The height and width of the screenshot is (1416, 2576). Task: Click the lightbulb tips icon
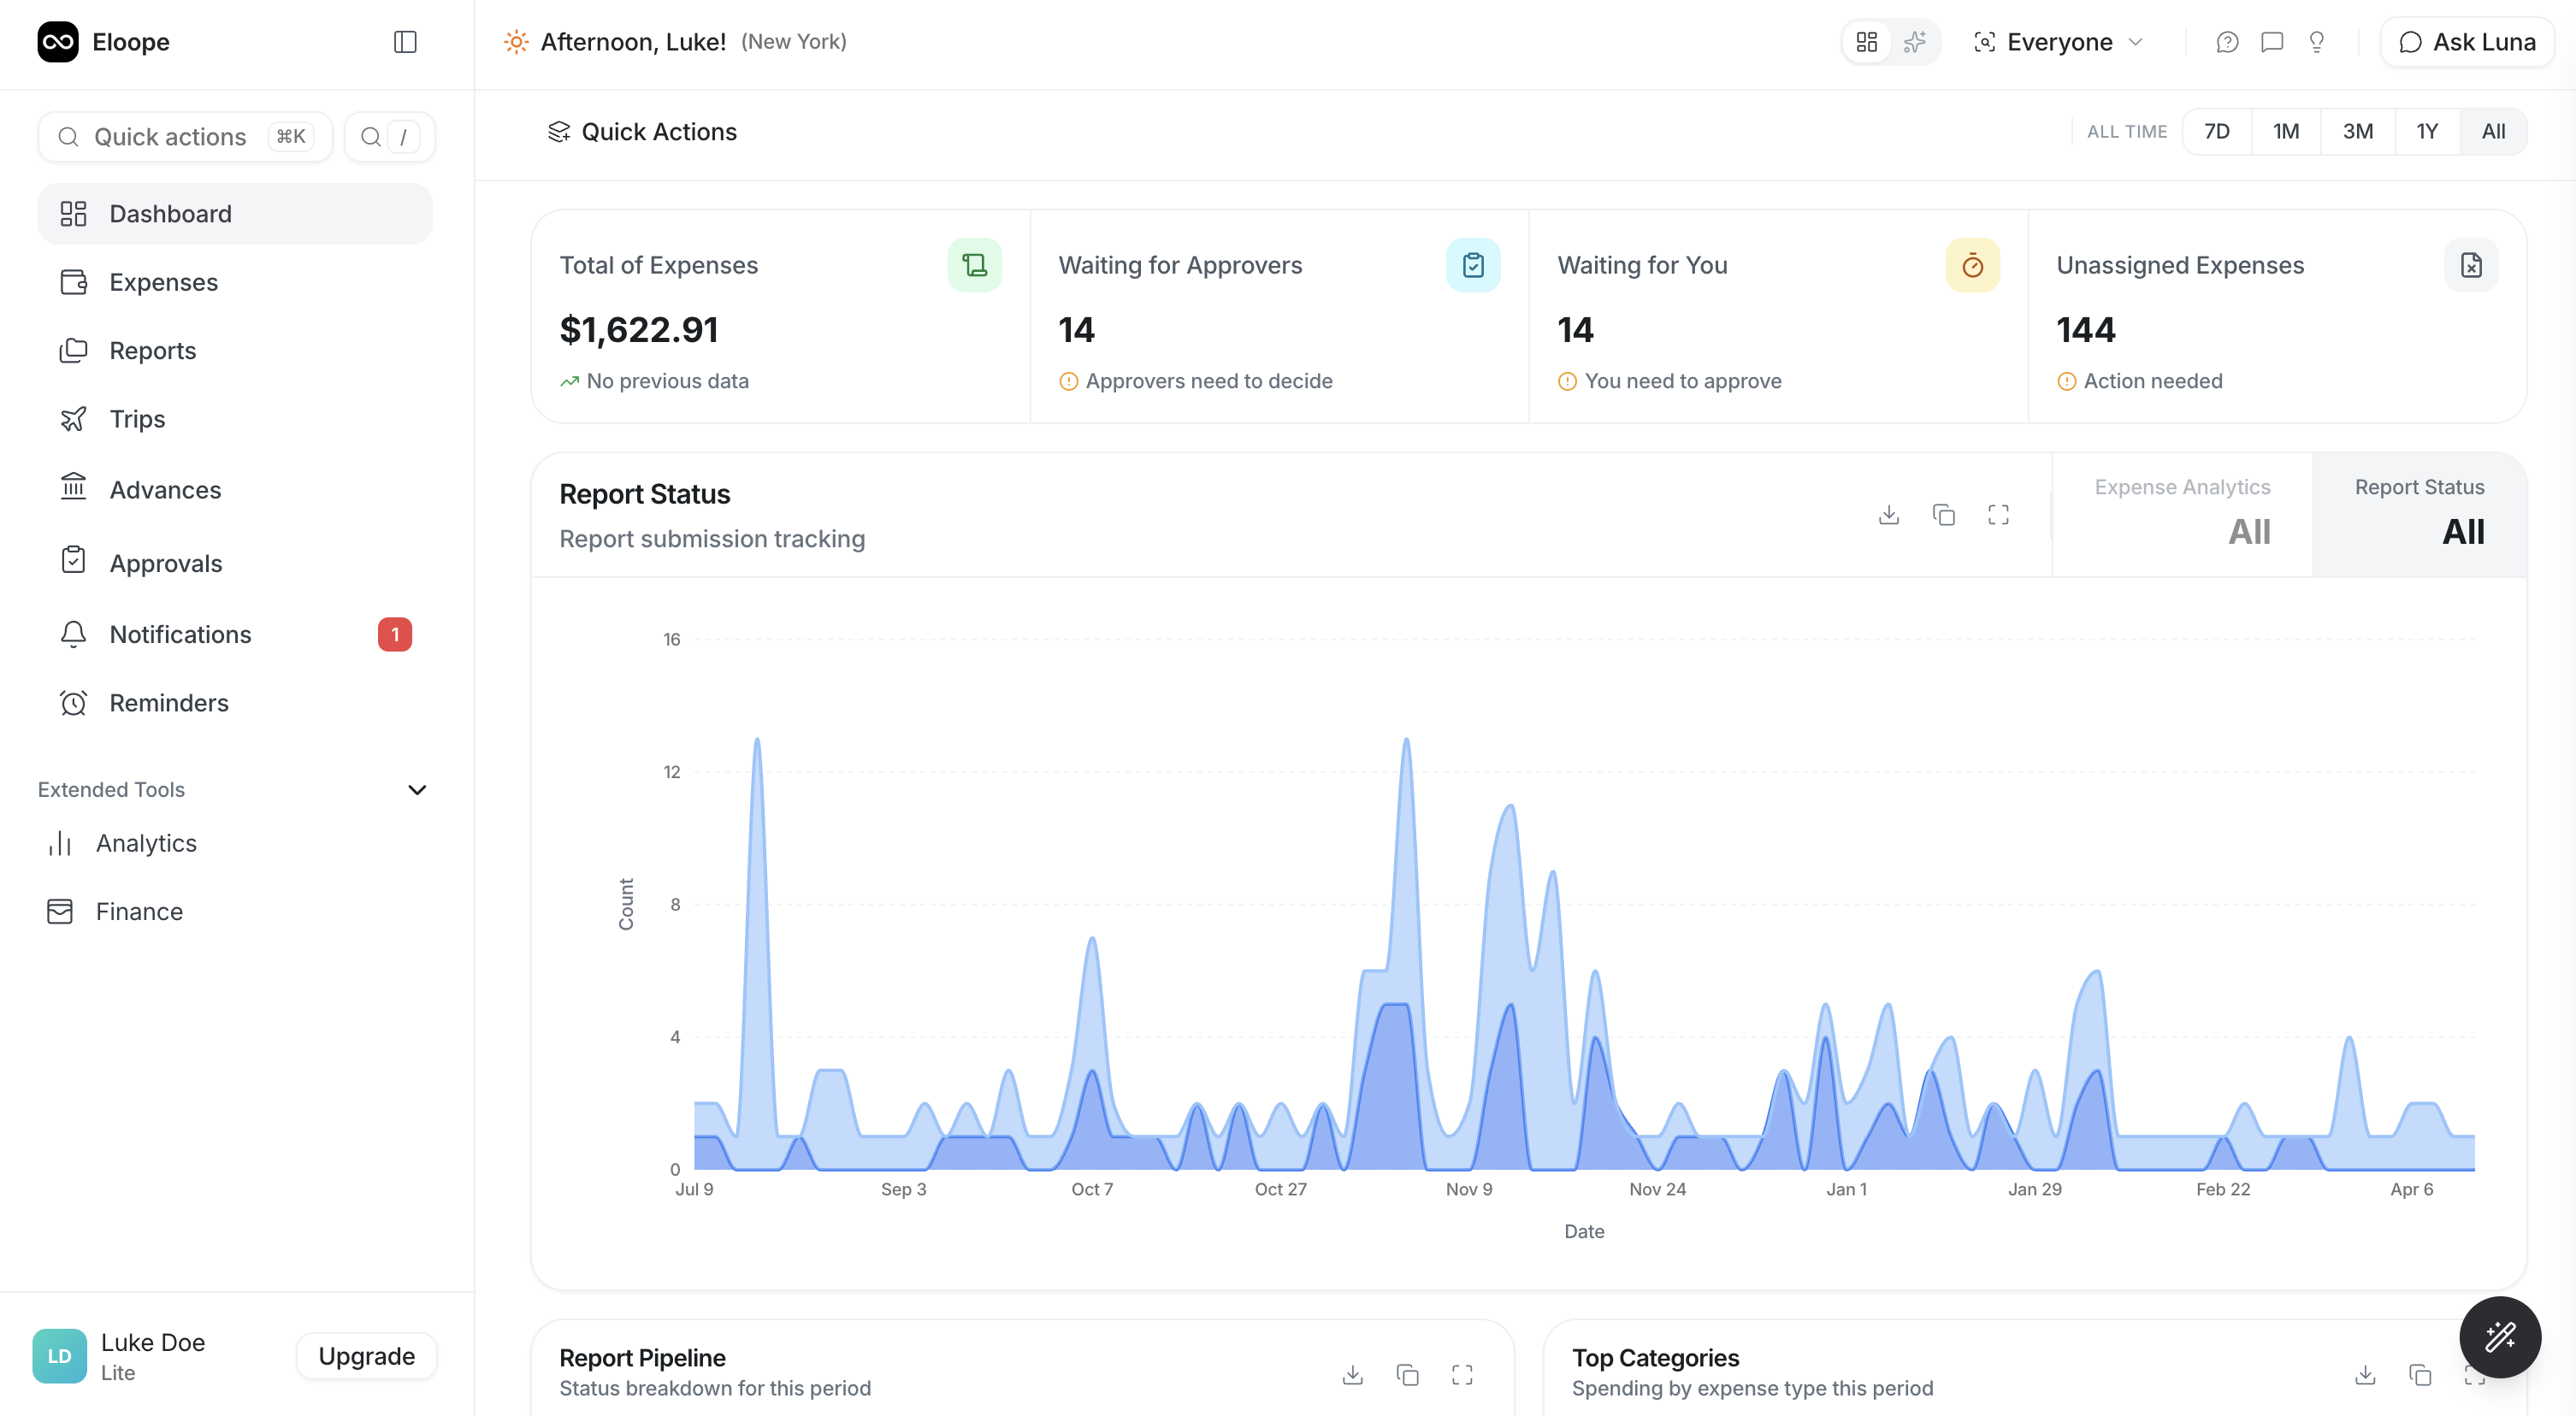click(x=2316, y=42)
